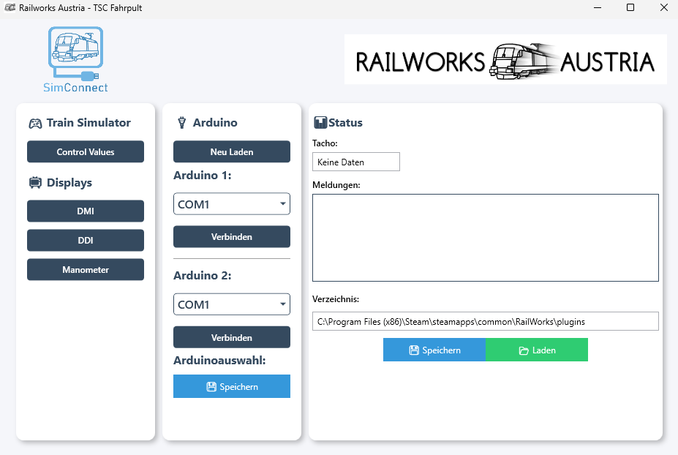Viewport: 678px width, 455px height.
Task: Maximize the Railworks Austria window
Action: coord(630,8)
